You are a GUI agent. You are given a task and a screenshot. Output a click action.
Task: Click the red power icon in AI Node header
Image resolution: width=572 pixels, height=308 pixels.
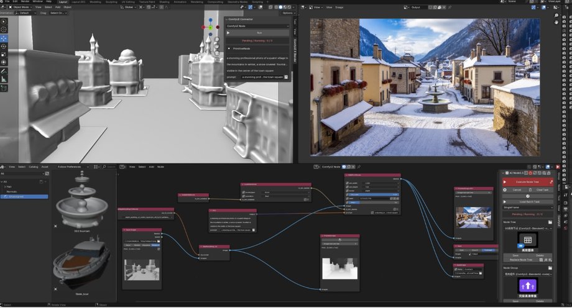pos(530,173)
